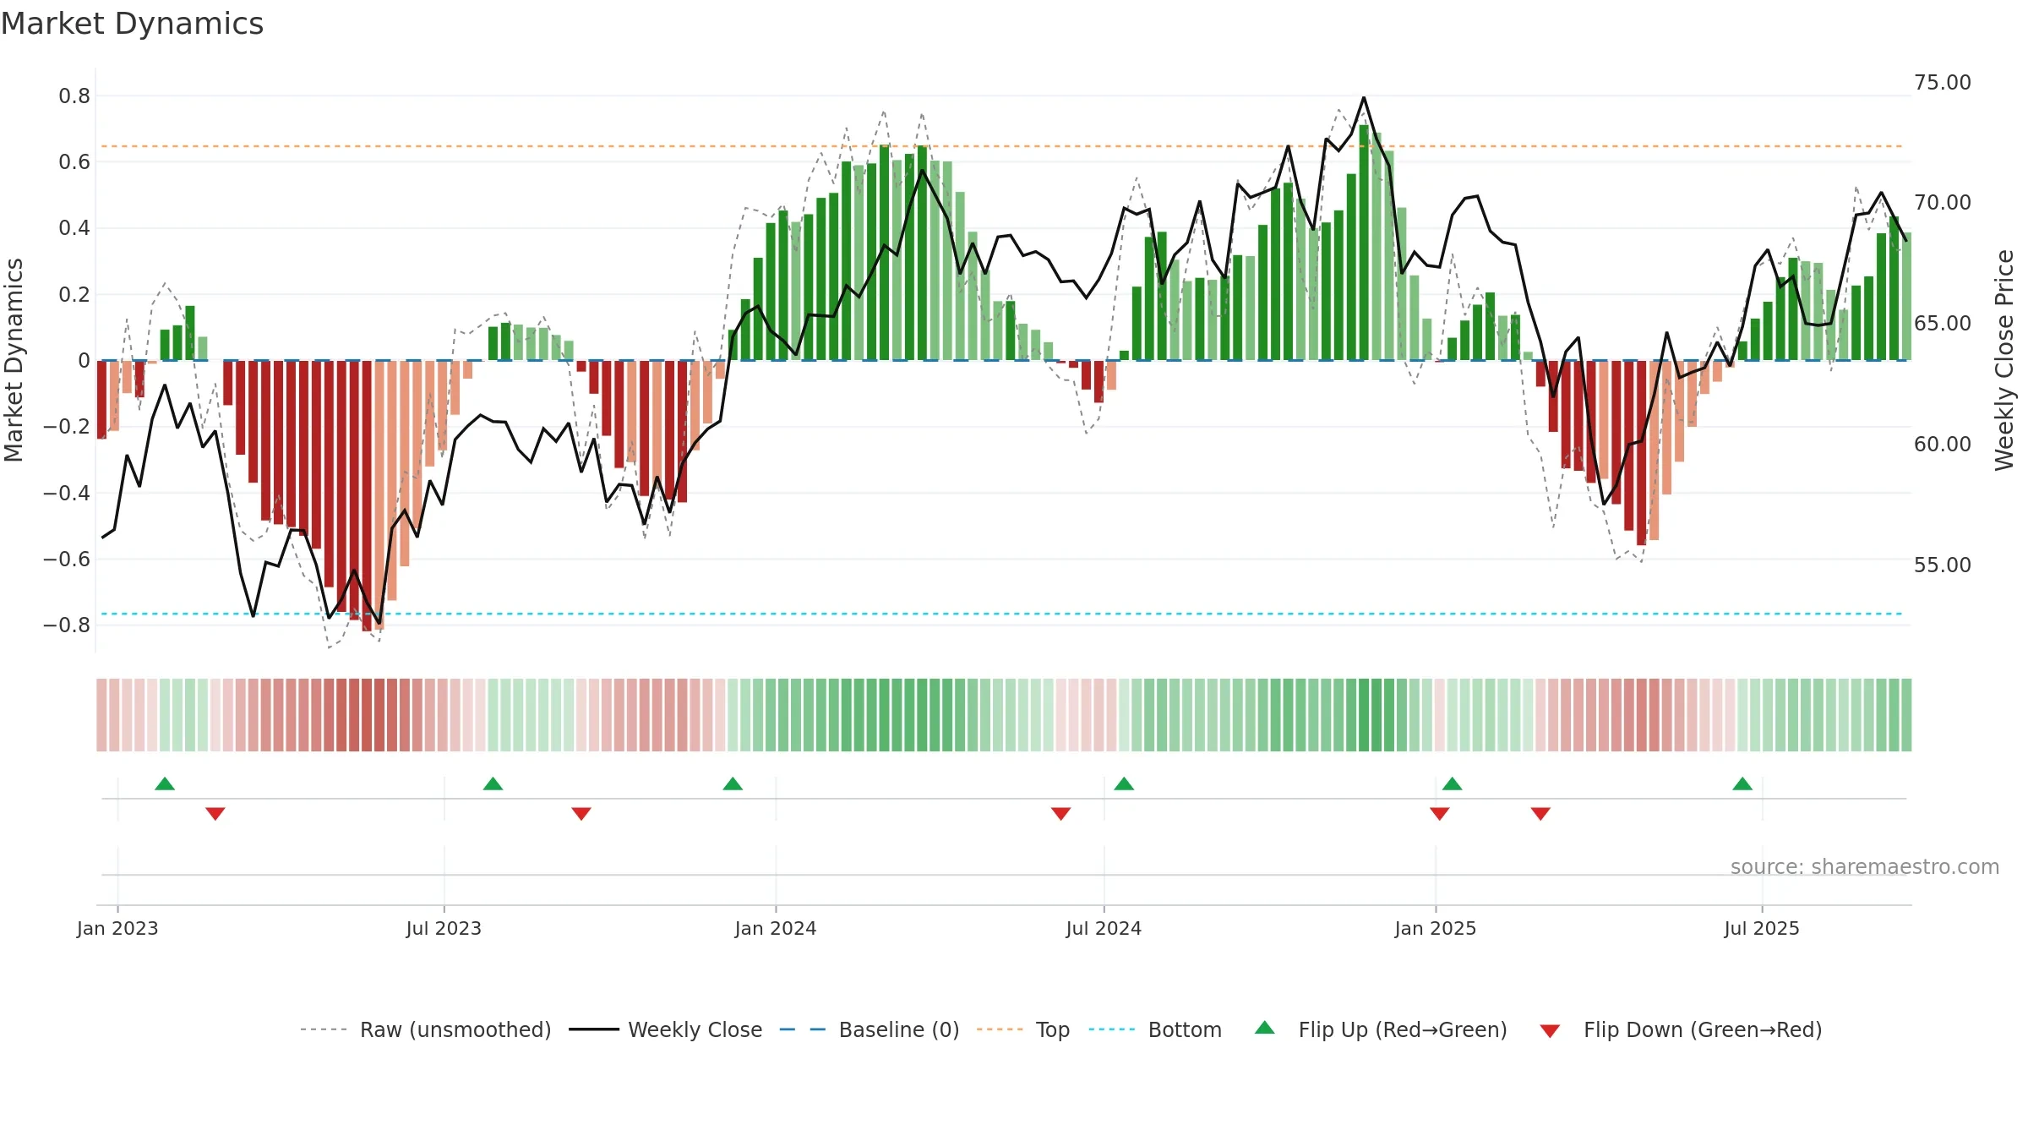Select the red flip-down triangle in late February 2025
Screen dimensions: 2028x1141
1540,814
